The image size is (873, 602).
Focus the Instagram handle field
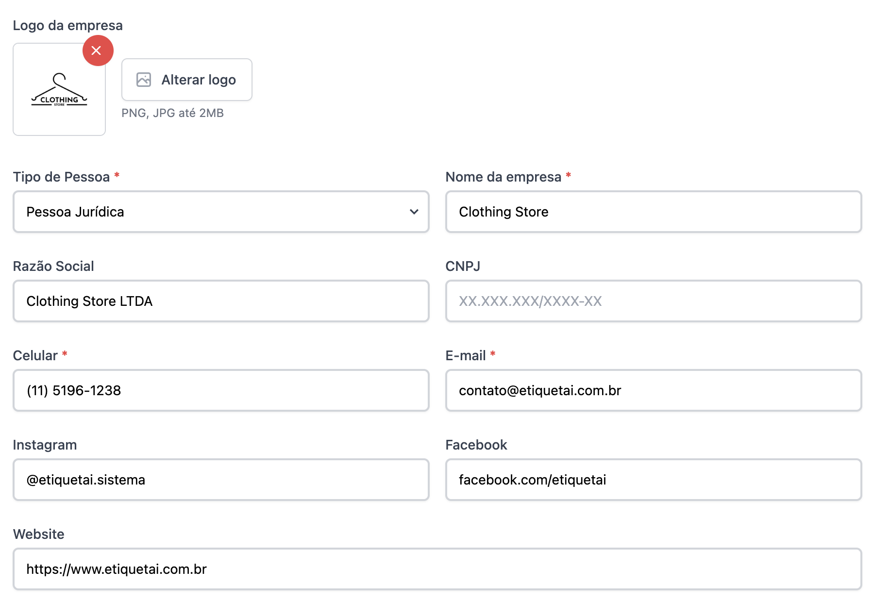221,480
